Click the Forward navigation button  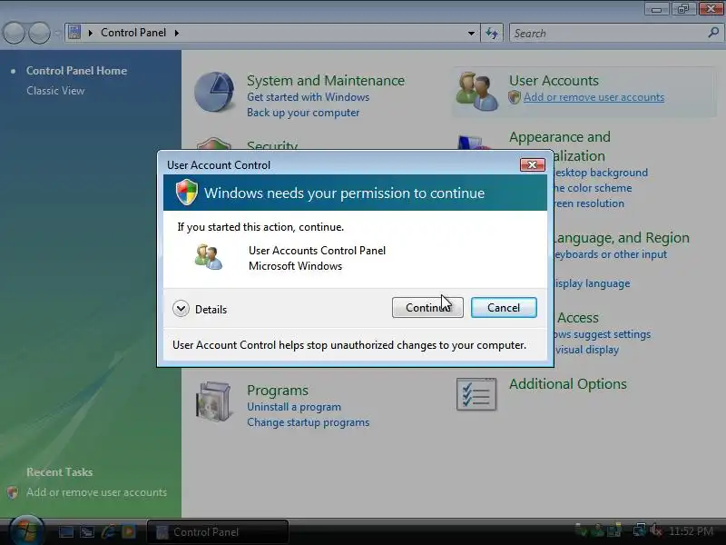pos(39,33)
